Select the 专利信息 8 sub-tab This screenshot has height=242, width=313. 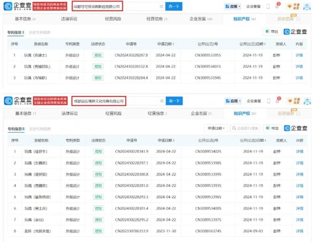click(16, 129)
